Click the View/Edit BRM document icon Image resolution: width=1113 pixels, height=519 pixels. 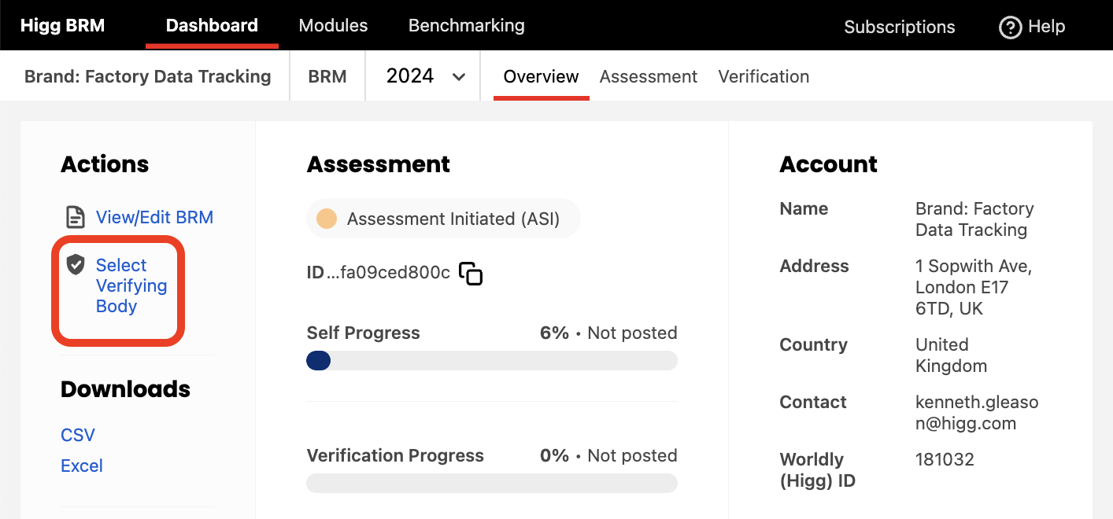coord(75,217)
